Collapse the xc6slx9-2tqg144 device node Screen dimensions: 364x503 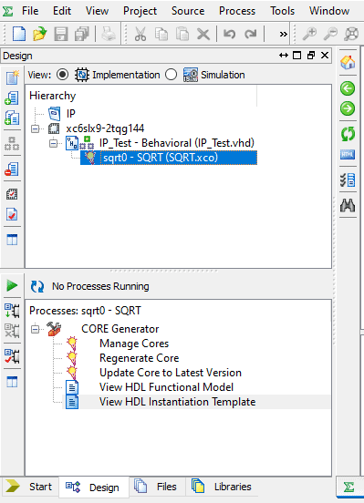(35, 128)
